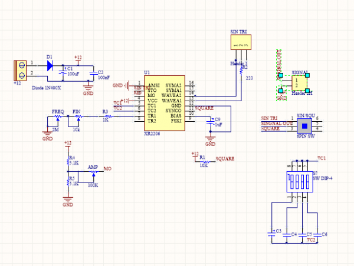Click the TC2 net label at U1 pin 6

(x=117, y=108)
